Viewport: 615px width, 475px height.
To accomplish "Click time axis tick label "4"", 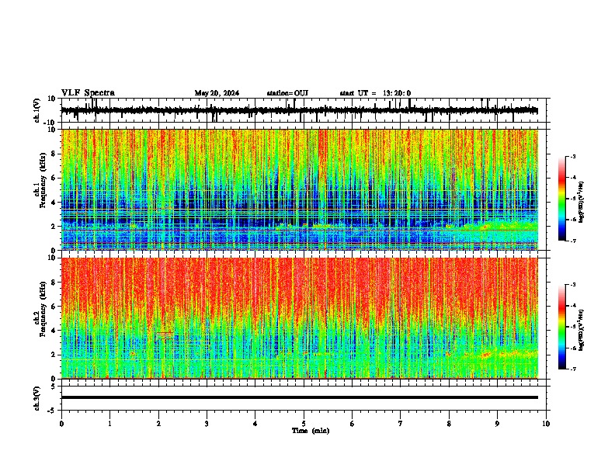I will click(255, 424).
